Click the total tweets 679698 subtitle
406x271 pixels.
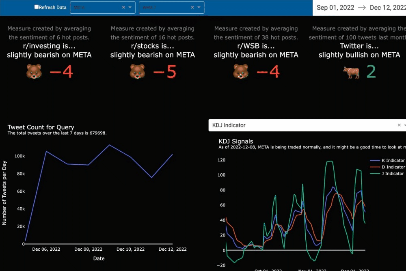point(57,133)
